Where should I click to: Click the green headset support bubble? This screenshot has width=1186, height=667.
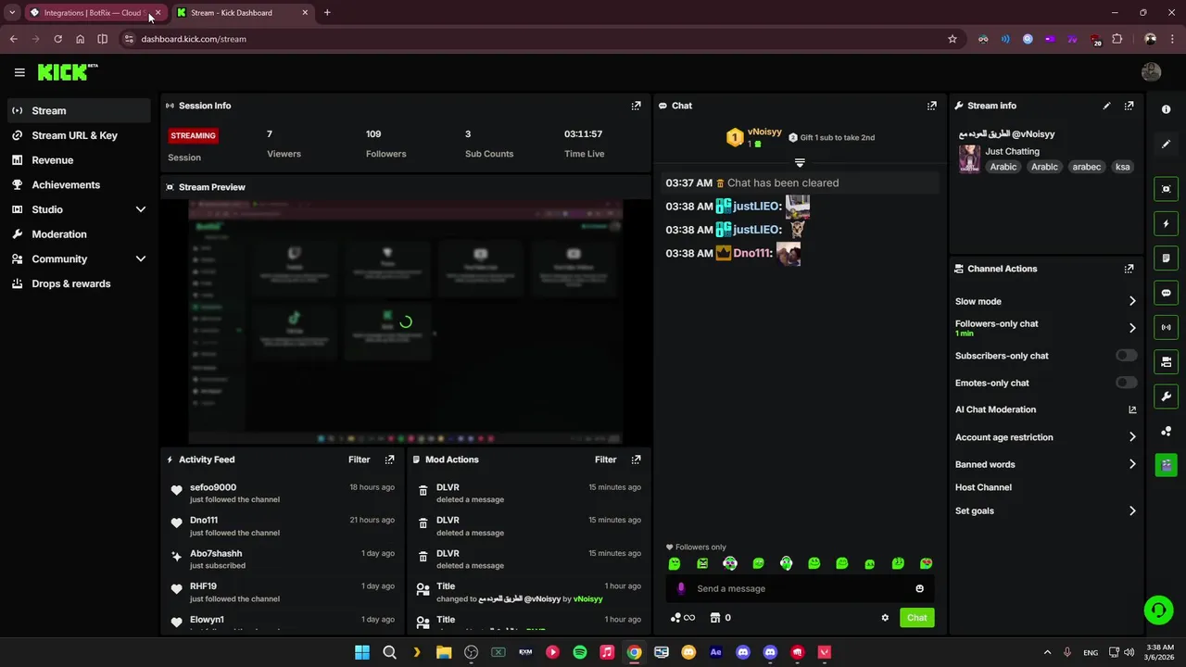(1157, 610)
